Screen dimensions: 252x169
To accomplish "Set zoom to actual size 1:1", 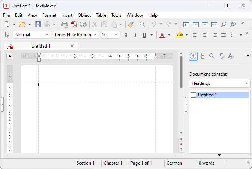I will (186, 24).
